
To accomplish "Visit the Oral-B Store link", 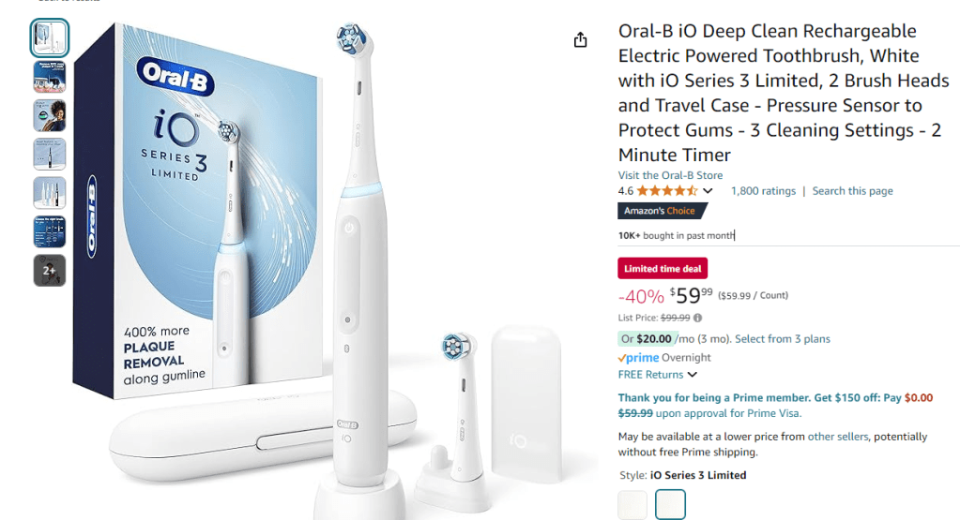I will tap(670, 175).
